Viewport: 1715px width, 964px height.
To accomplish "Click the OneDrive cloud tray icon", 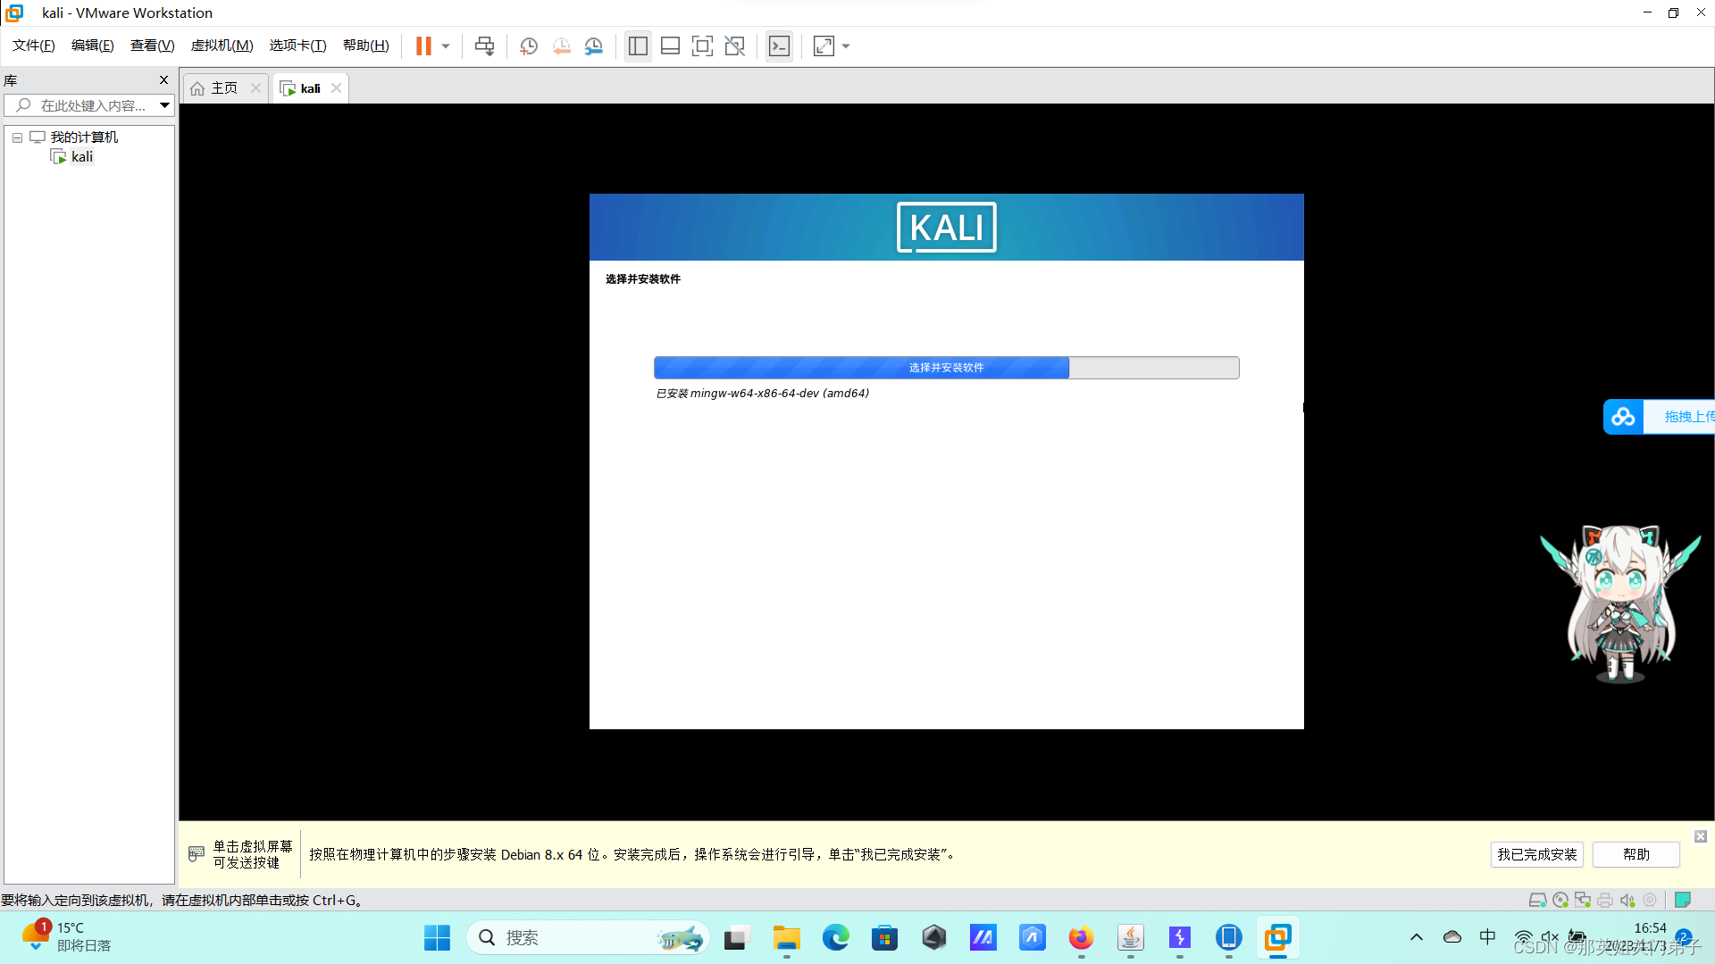I will point(1452,937).
